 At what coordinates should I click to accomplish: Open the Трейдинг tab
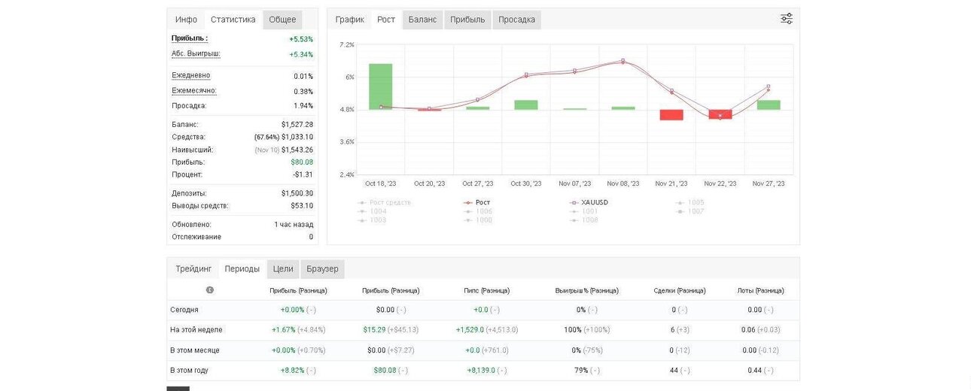tap(193, 269)
